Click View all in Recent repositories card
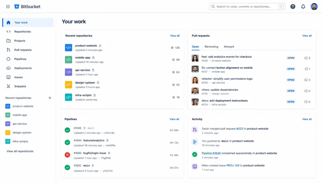The width and height of the screenshot is (322, 183). [175, 36]
